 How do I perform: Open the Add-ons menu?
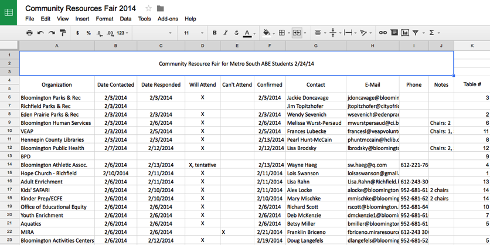click(168, 19)
